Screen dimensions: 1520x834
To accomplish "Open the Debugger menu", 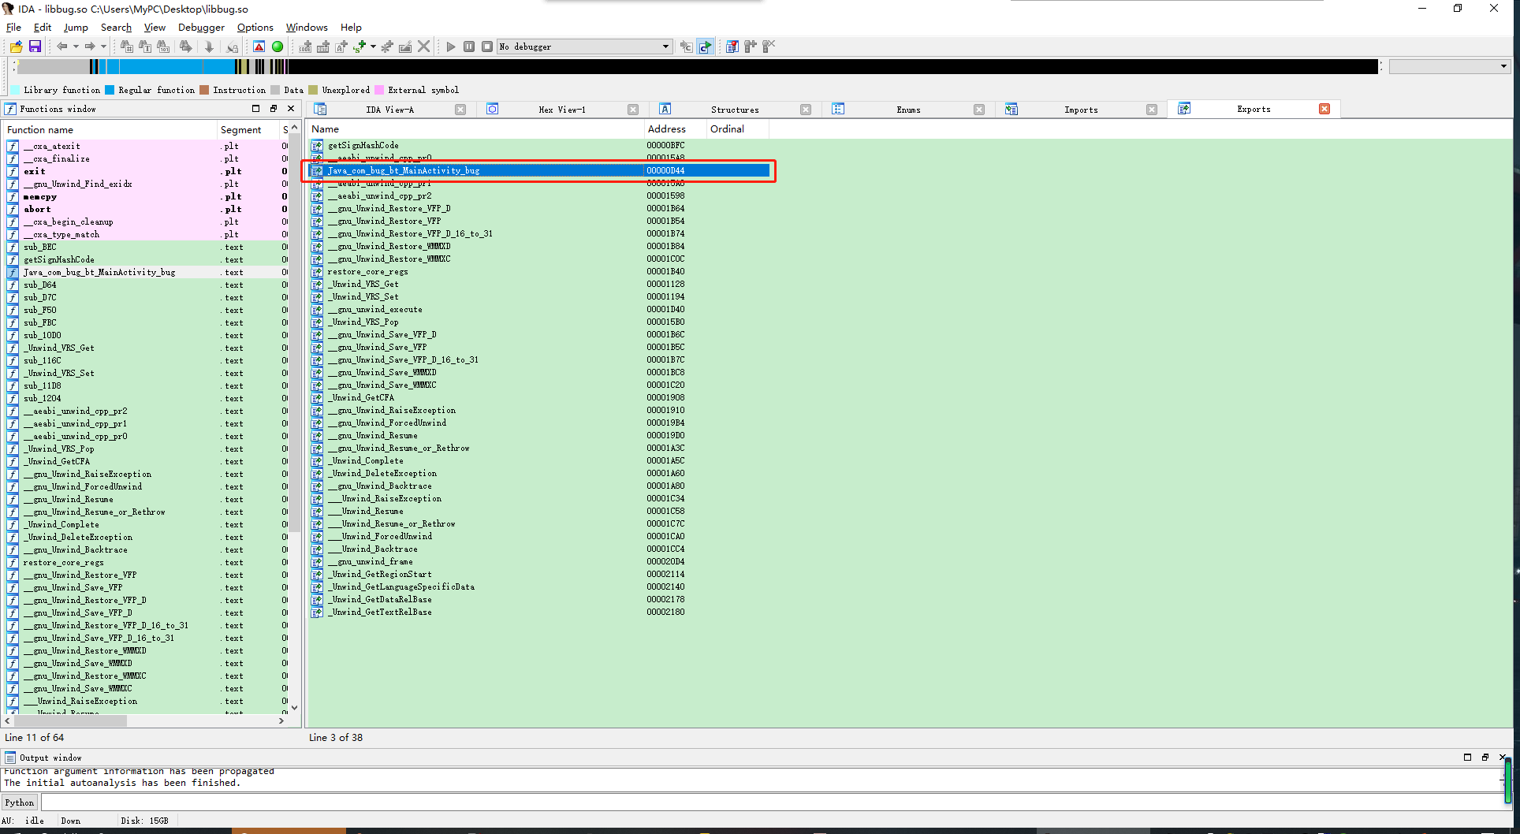I will [x=201, y=27].
